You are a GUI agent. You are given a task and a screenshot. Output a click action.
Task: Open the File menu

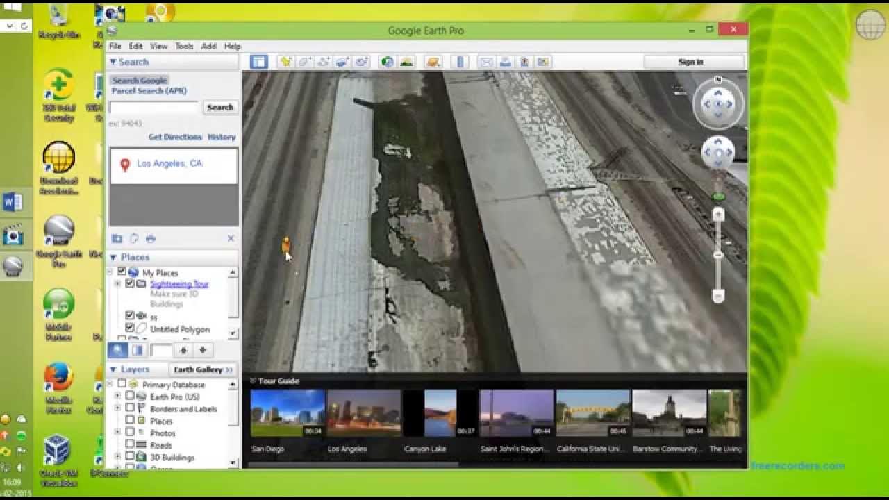click(115, 47)
